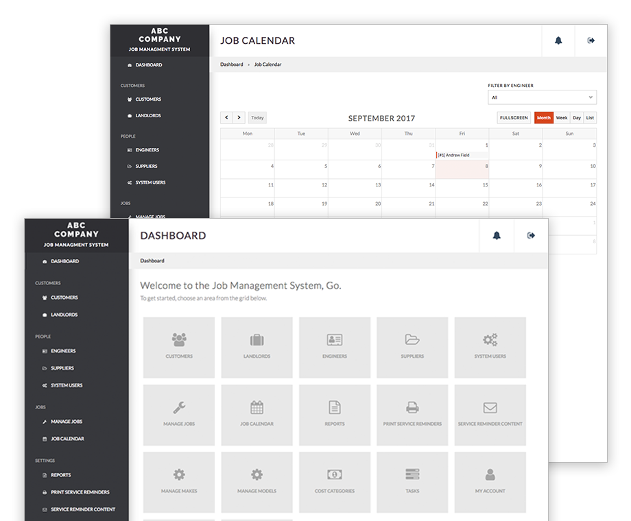Select Engineers in front window sidebar

point(63,351)
